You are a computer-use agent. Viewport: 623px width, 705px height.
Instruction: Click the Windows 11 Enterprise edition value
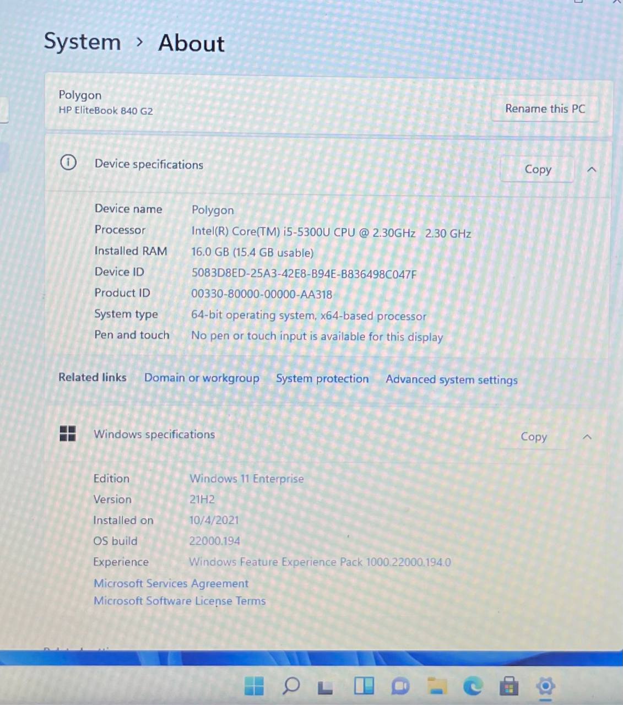tap(247, 479)
